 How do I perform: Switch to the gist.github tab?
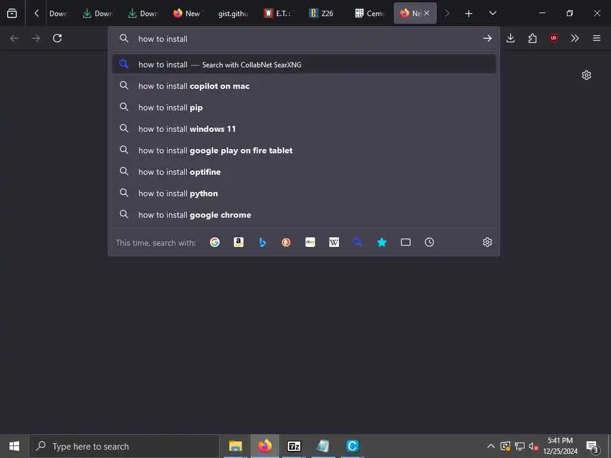click(233, 14)
